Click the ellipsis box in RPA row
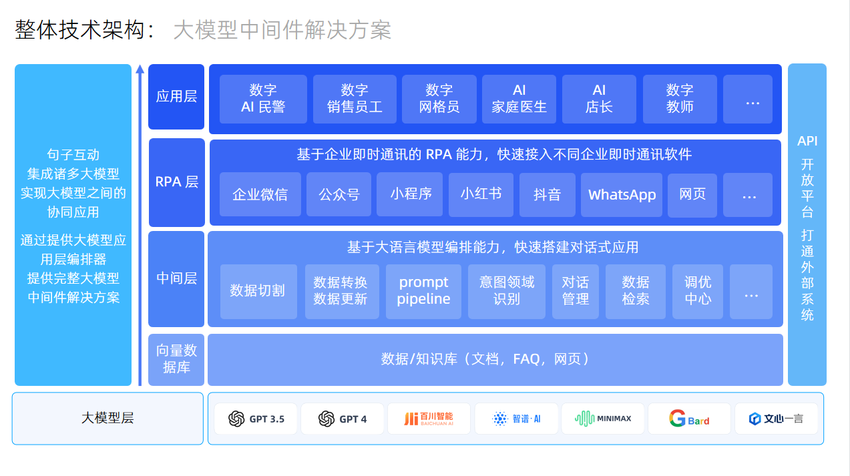This screenshot has width=850, height=476. [x=748, y=195]
